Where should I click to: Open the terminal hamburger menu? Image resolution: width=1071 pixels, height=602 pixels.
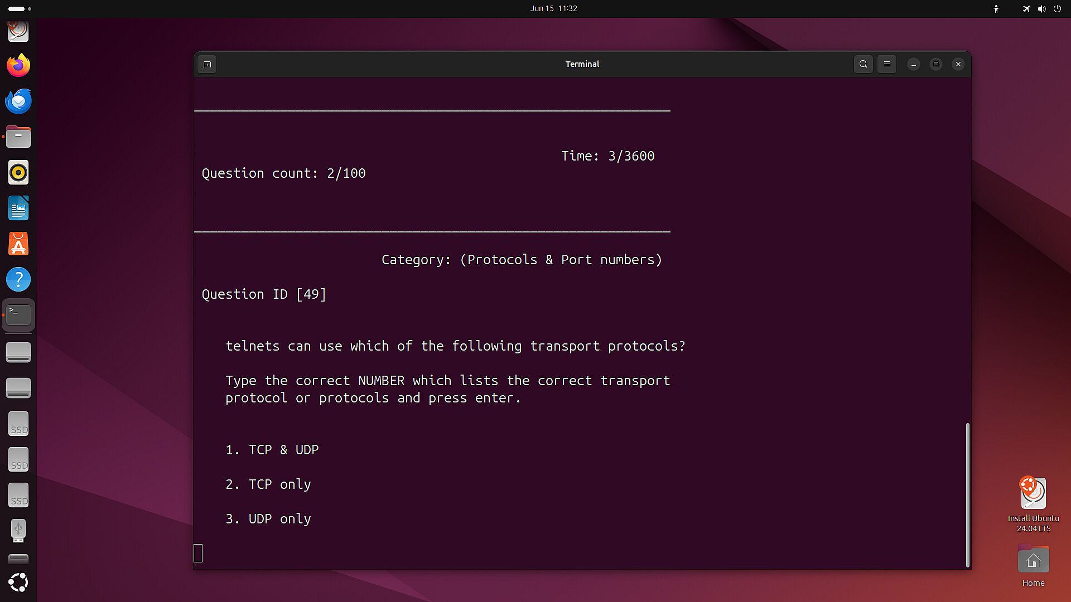(x=886, y=64)
